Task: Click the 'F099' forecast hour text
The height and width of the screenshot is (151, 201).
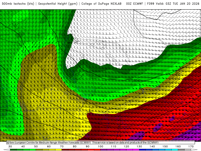Action: [x=150, y=4]
